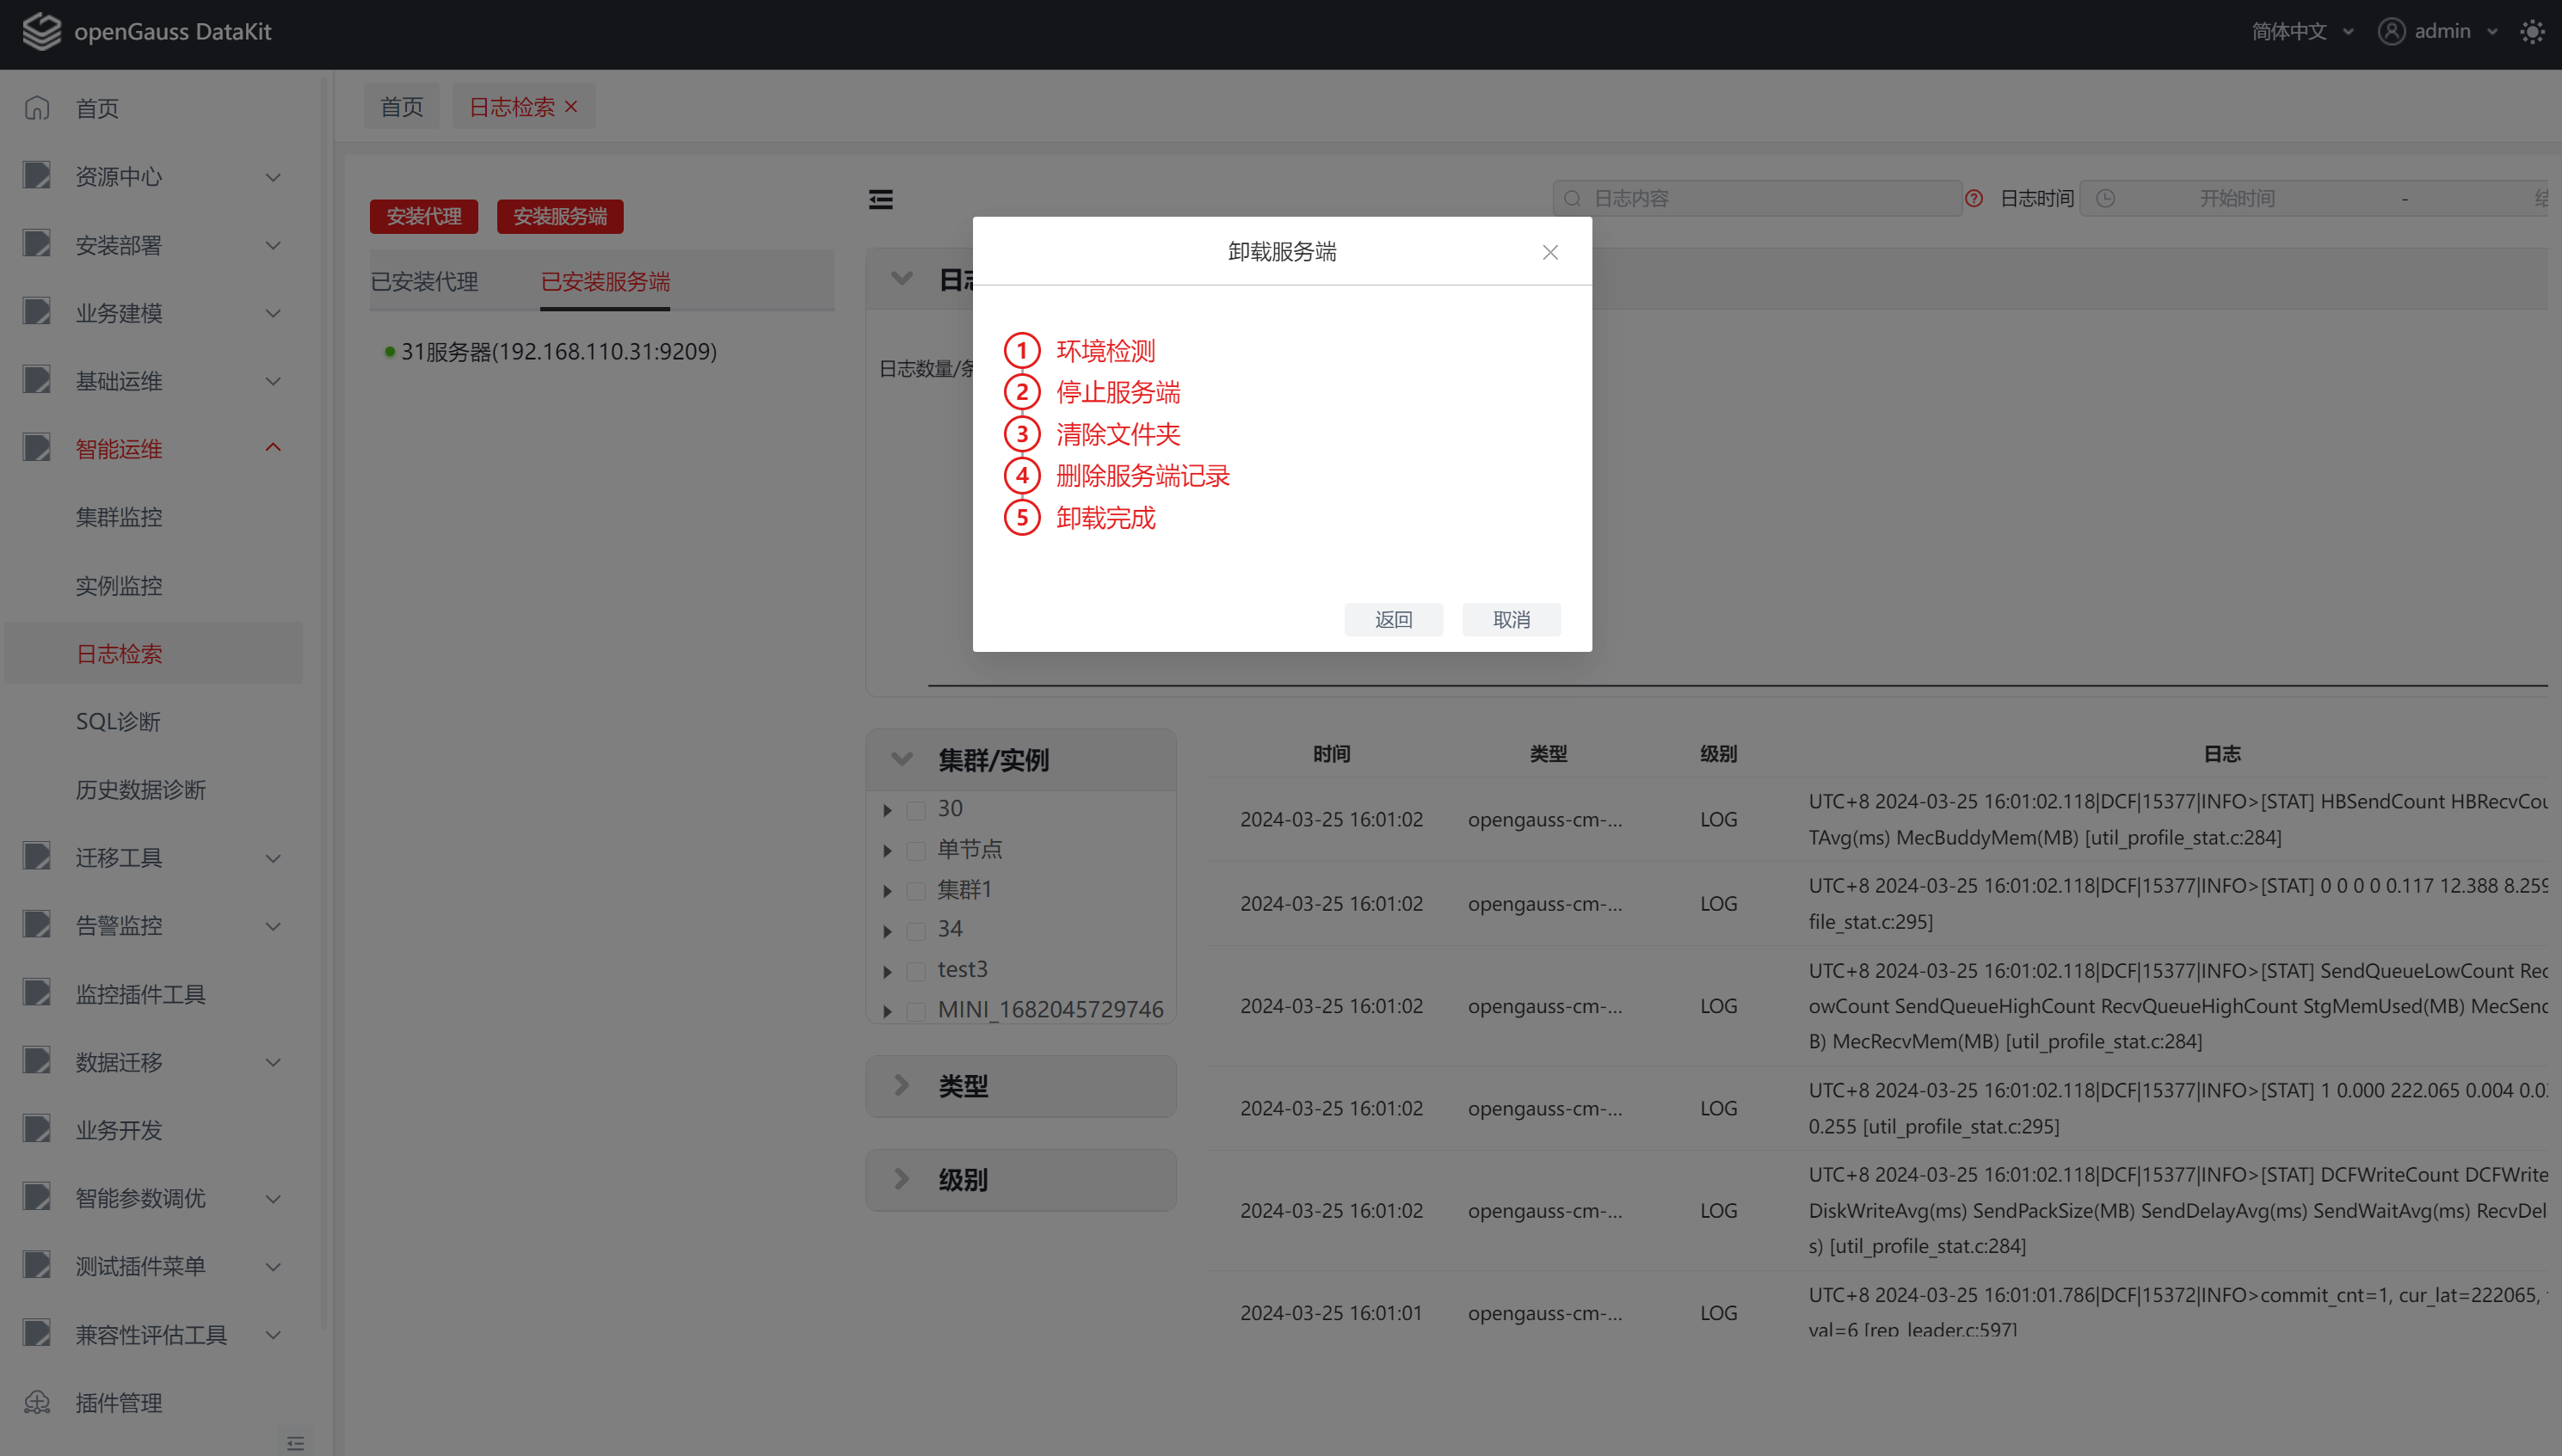Screen dimensions: 2562x1456
Task: Check the box for 单节点
Action: [x=915, y=851]
